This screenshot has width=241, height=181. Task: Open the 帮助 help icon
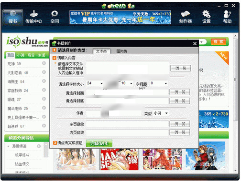click(227, 17)
